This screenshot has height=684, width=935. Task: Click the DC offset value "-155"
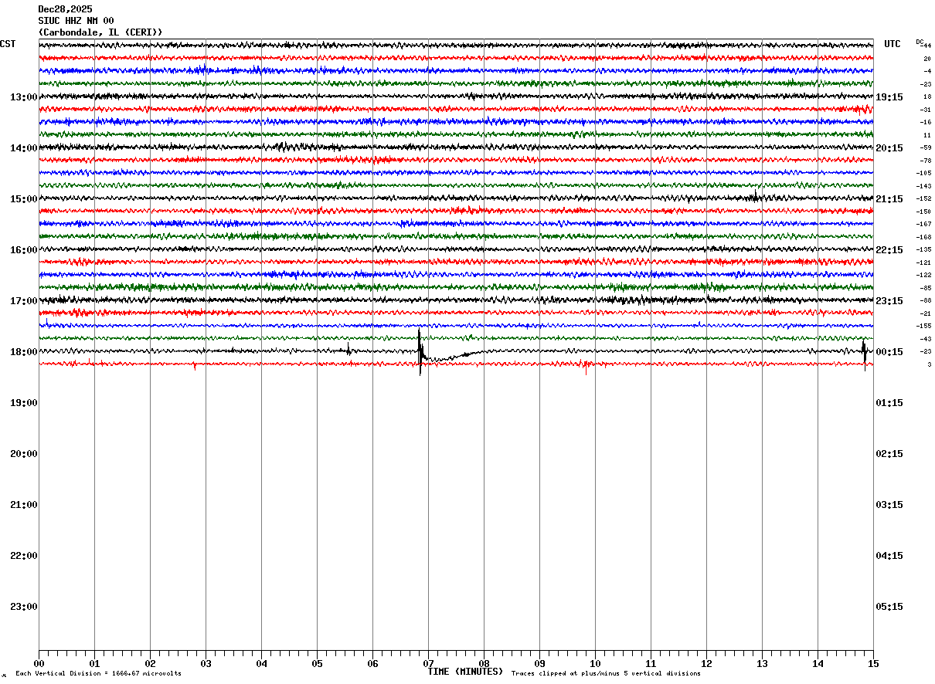923,327
